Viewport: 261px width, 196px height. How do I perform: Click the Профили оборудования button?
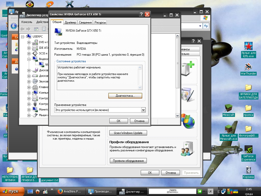tap(128, 161)
